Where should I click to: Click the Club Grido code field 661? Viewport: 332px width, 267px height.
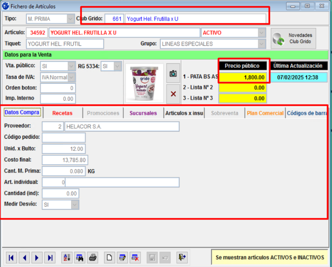coord(114,19)
